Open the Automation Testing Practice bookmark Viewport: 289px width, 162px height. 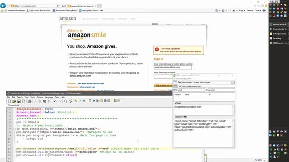65,10
